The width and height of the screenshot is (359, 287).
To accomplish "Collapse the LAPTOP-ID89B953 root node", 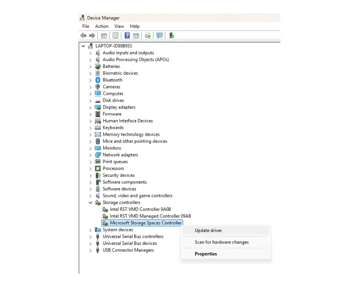I will [x=83, y=46].
